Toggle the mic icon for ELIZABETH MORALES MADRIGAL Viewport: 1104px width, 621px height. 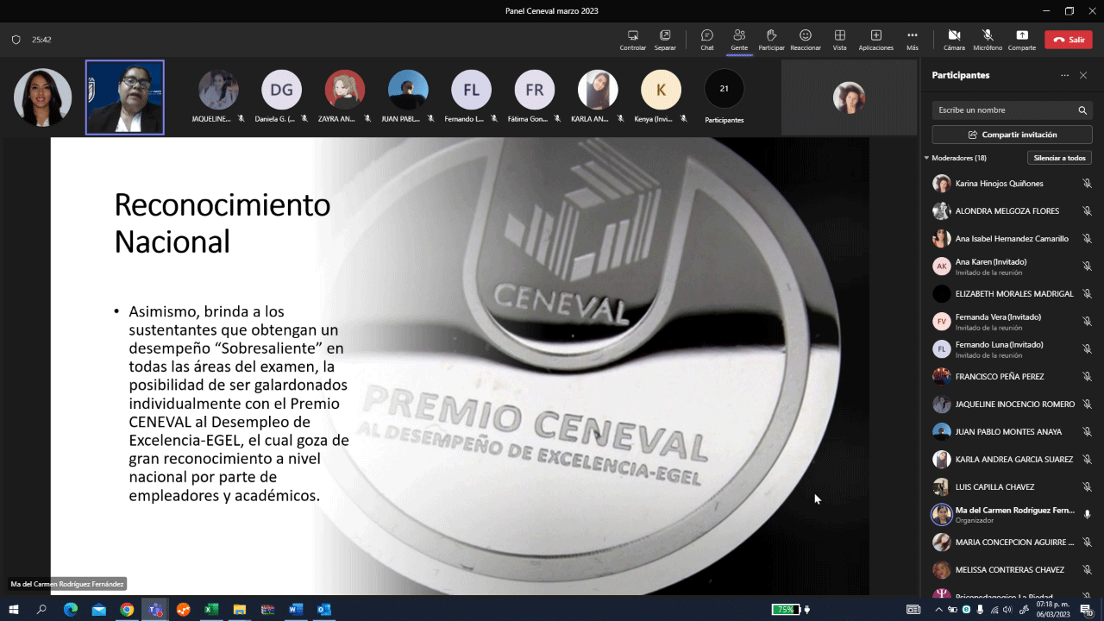[x=1087, y=294]
